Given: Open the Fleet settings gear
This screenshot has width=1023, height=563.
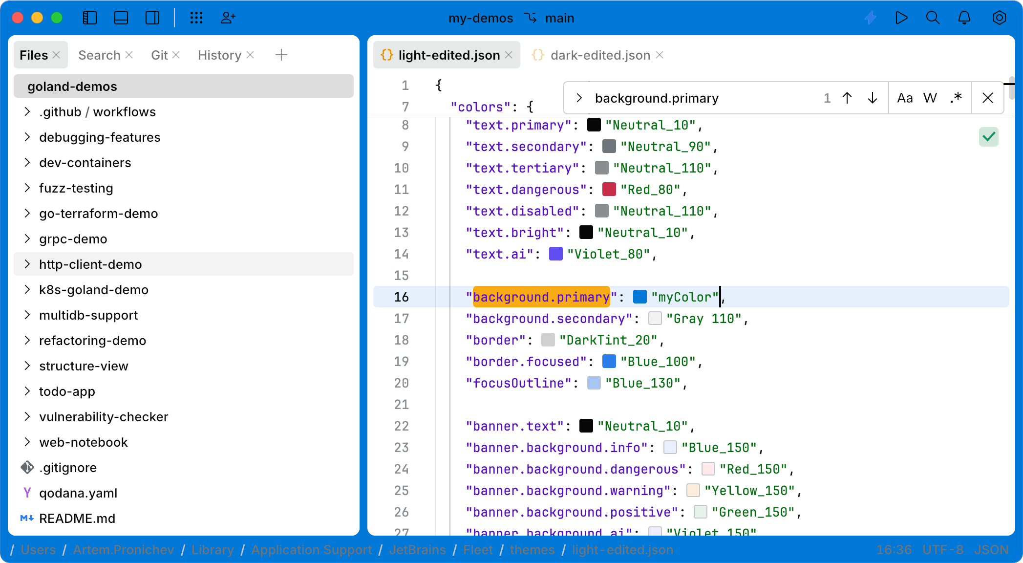Looking at the screenshot, I should pos(999,18).
